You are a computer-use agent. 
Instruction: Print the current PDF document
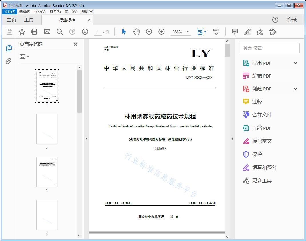pos(34,32)
